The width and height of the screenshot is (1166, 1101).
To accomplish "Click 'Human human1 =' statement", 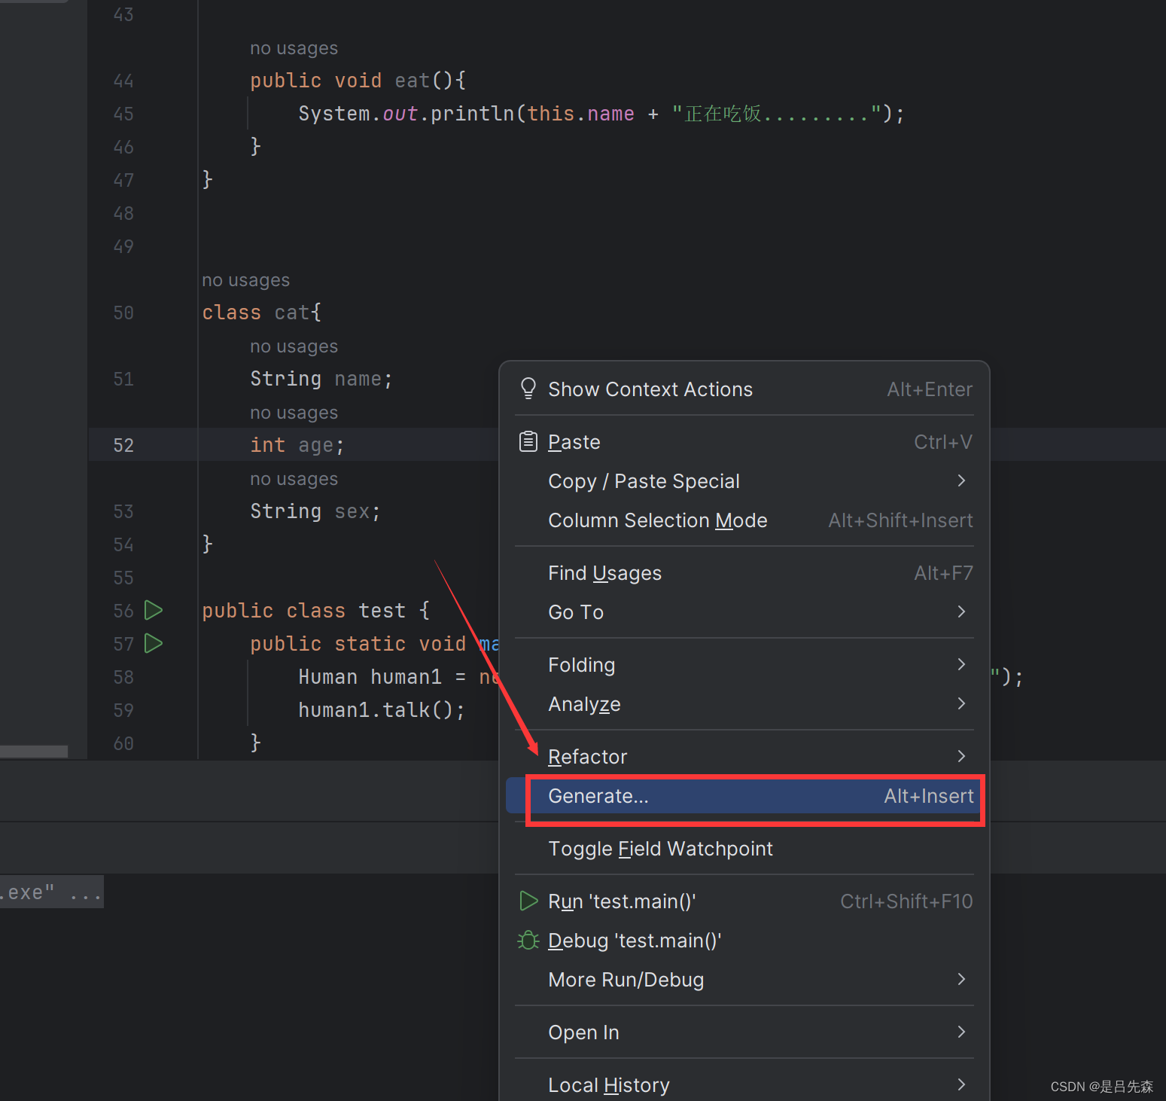I will [382, 677].
